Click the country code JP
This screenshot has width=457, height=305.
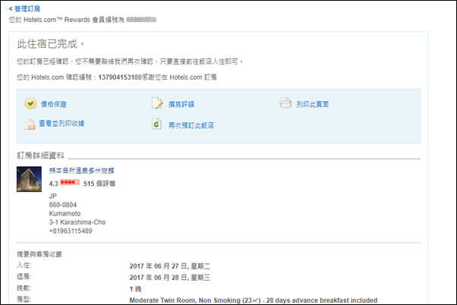52,196
